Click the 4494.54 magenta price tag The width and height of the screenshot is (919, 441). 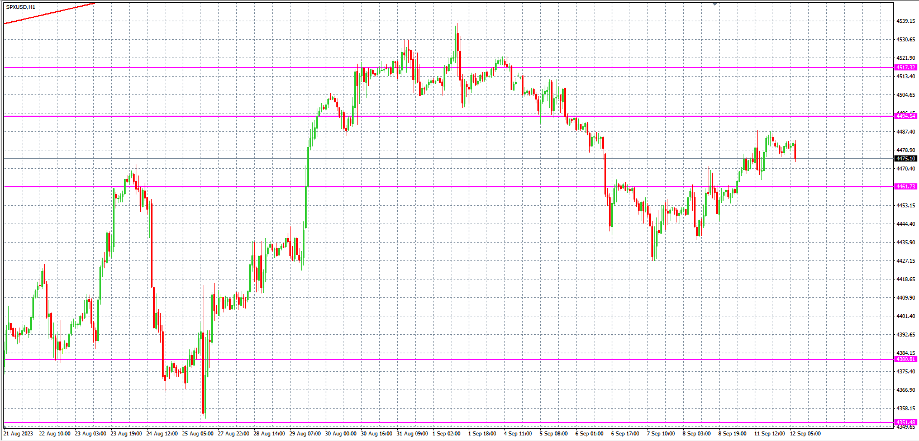(x=905, y=116)
